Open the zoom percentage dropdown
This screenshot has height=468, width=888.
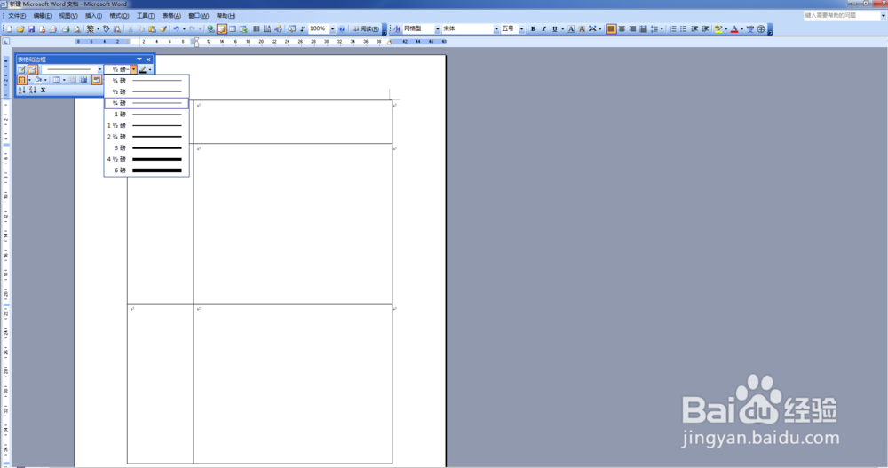(x=332, y=28)
